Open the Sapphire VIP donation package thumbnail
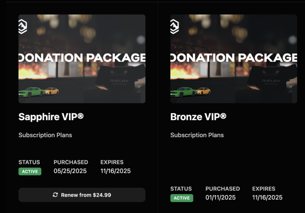This screenshot has width=305, height=213. pos(82,59)
